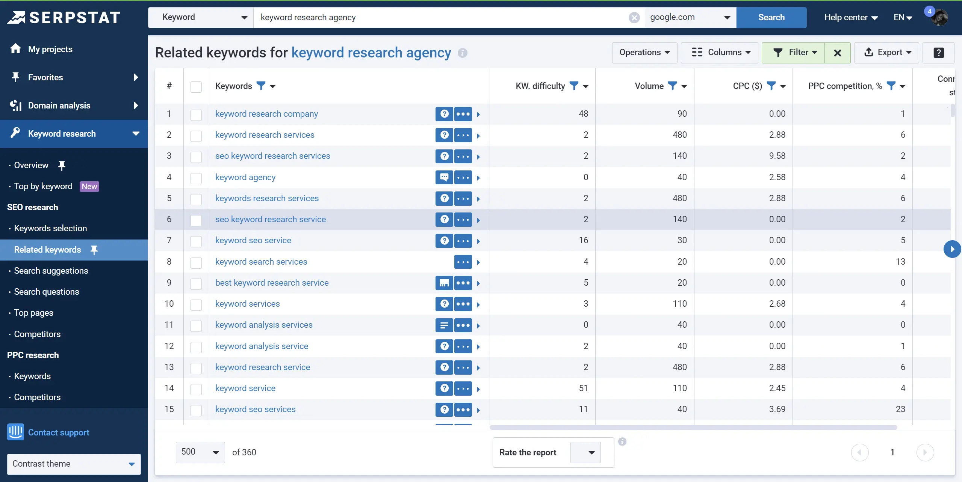Viewport: 962px width, 482px height.
Task: Go to the next page of results
Action: click(x=926, y=452)
